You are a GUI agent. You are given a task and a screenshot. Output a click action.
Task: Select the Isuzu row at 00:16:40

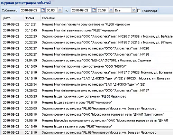87,126
